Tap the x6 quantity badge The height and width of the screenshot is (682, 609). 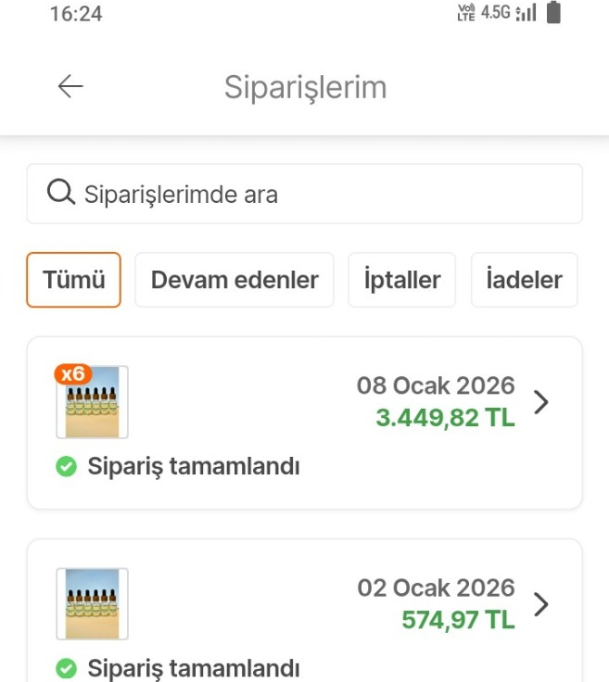(72, 374)
